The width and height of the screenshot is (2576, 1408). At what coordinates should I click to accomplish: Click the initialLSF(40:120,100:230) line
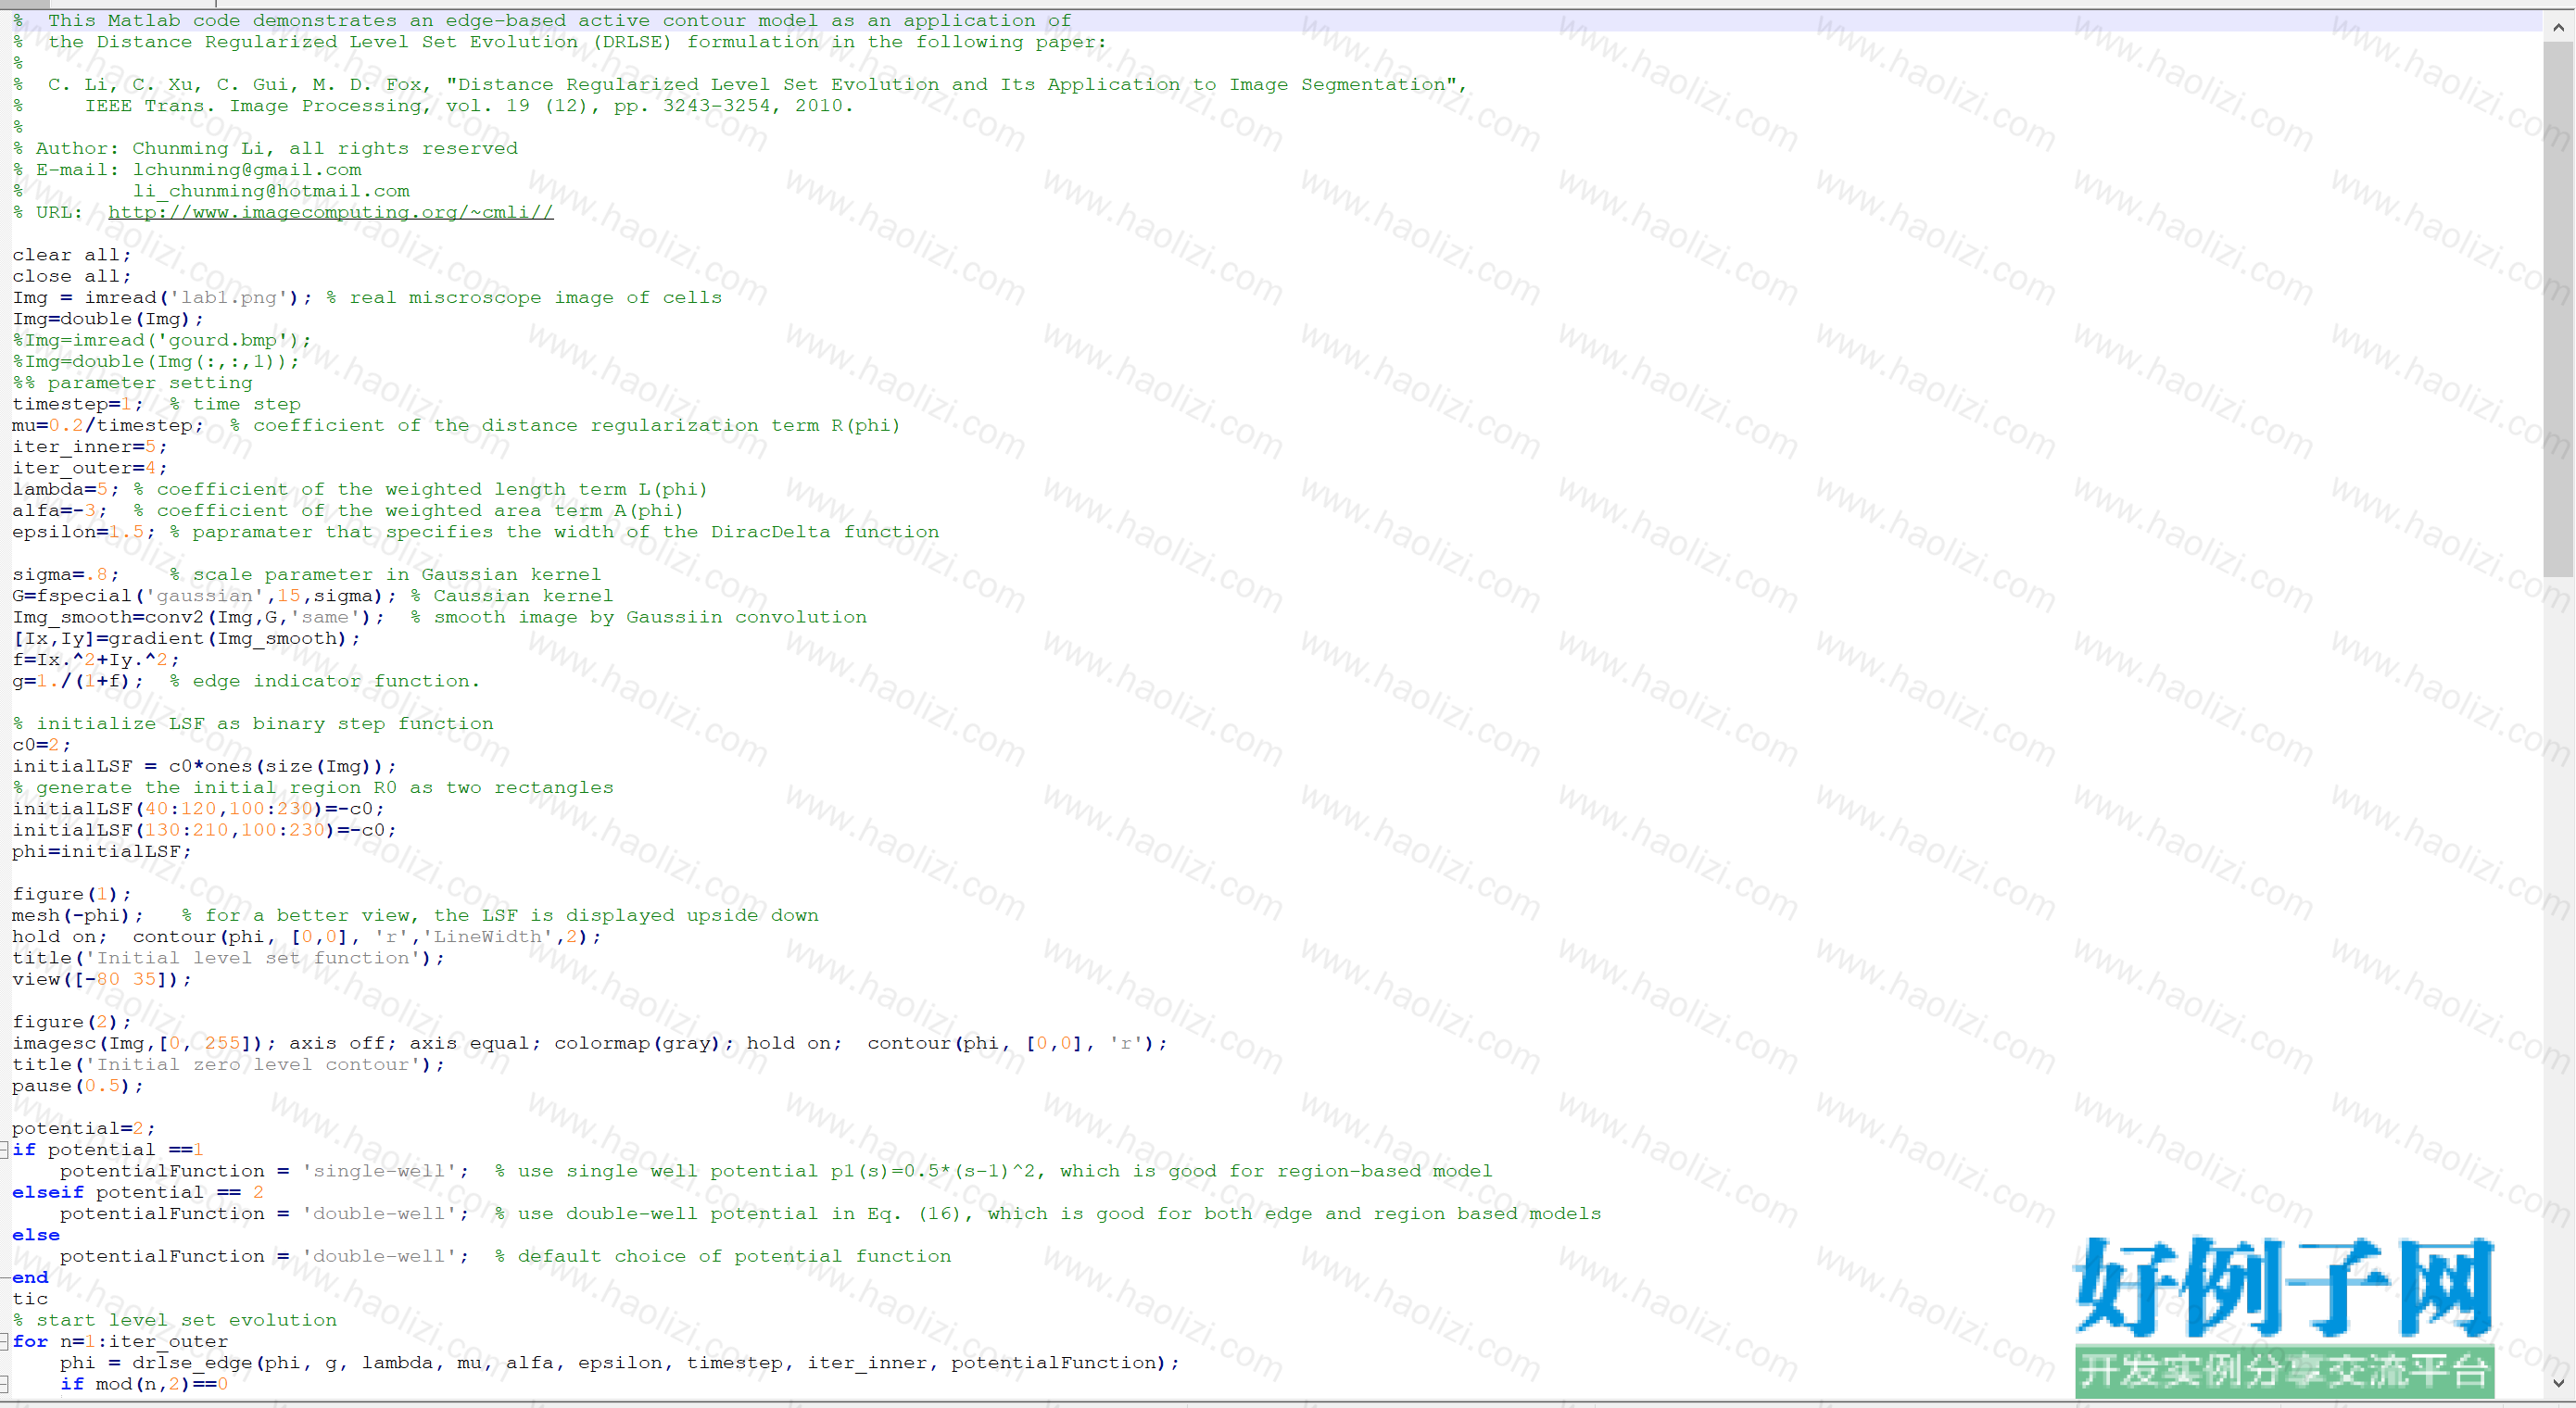point(198,809)
